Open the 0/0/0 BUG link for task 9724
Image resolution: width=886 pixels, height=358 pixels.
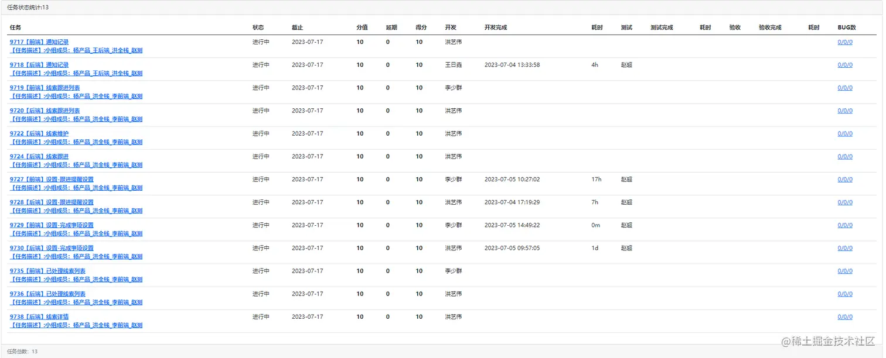coord(845,156)
